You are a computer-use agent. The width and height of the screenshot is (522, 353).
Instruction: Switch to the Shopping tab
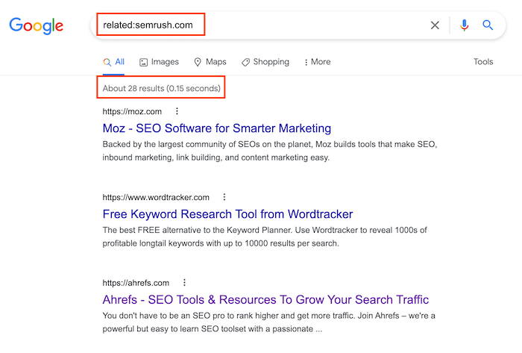click(x=265, y=62)
